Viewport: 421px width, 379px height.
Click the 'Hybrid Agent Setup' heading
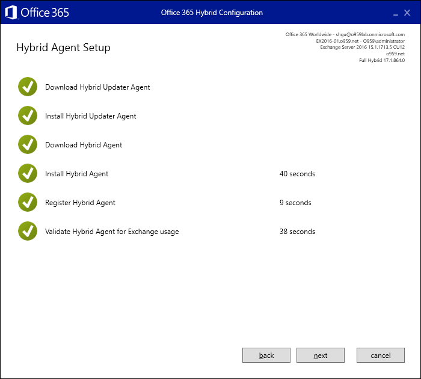63,48
